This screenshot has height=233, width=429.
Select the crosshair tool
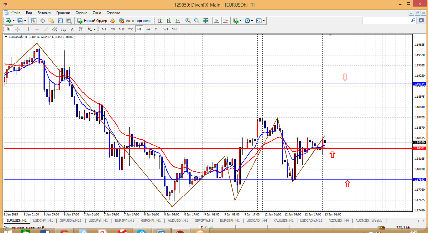tap(18, 29)
